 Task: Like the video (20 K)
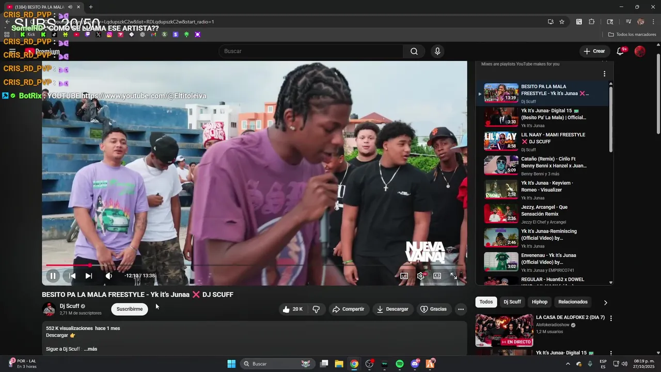click(x=292, y=309)
